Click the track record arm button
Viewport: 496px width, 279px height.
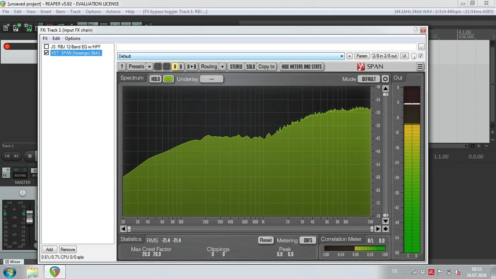[x=7, y=46]
